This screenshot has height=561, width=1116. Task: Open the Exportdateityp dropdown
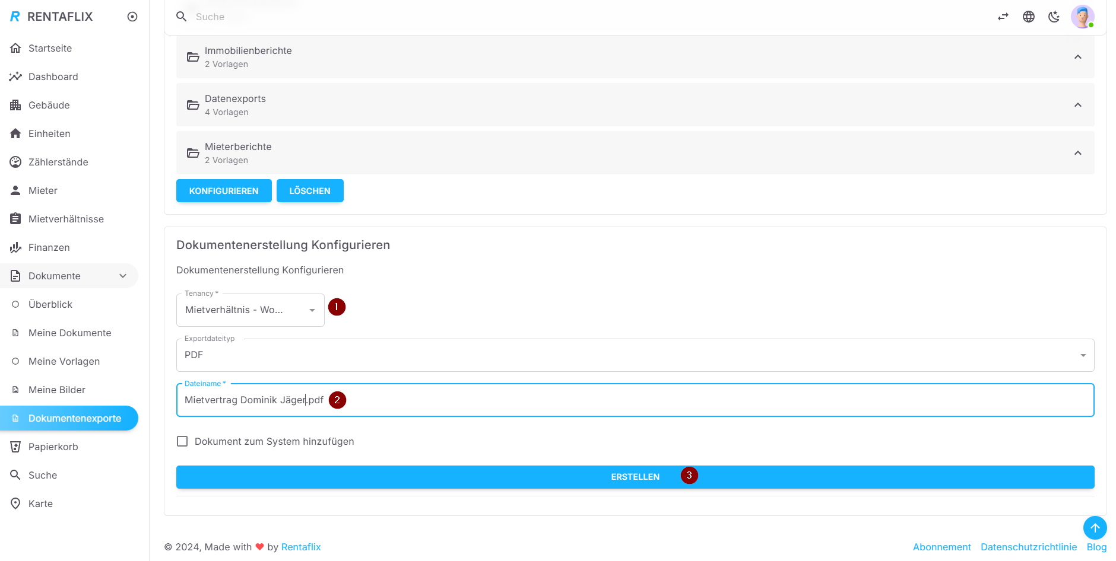click(635, 355)
